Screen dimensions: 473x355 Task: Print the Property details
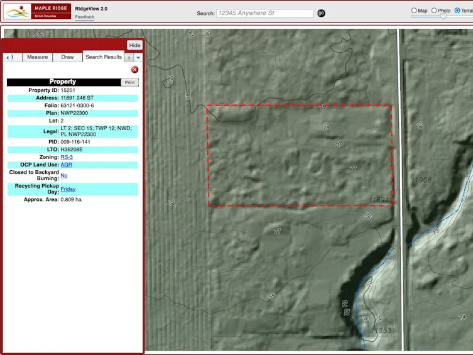point(129,82)
